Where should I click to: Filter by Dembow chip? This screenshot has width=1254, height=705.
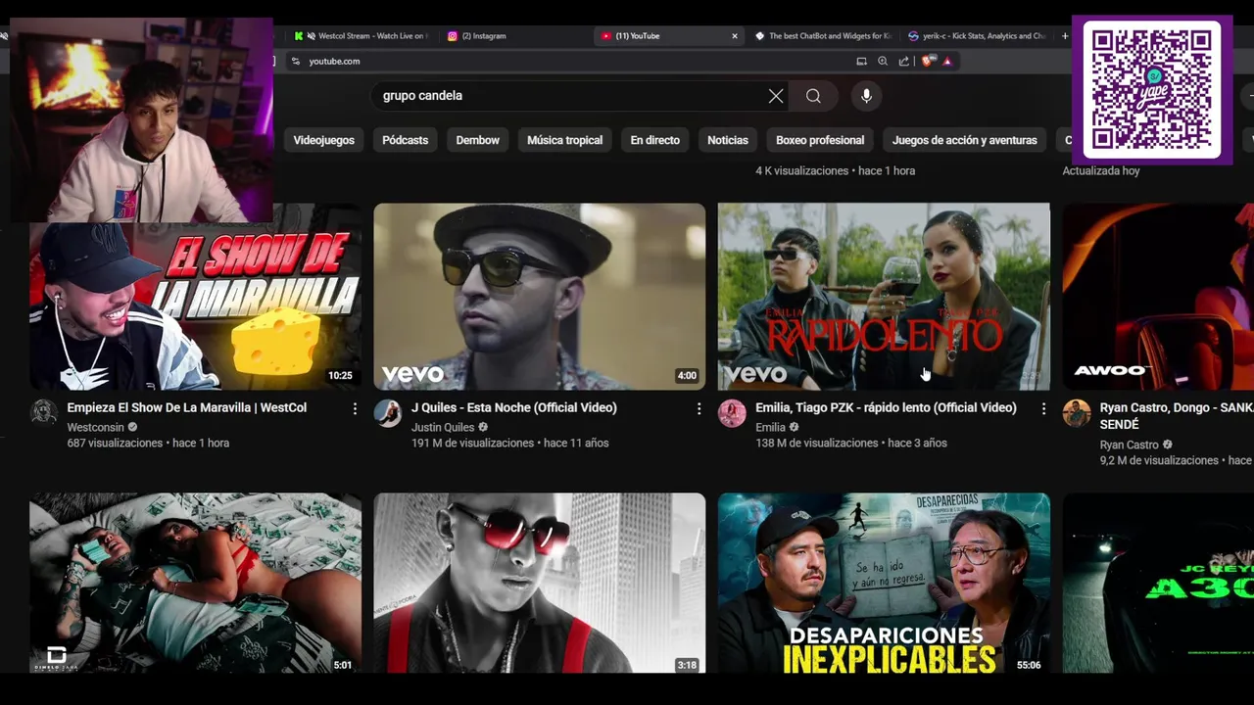click(478, 140)
